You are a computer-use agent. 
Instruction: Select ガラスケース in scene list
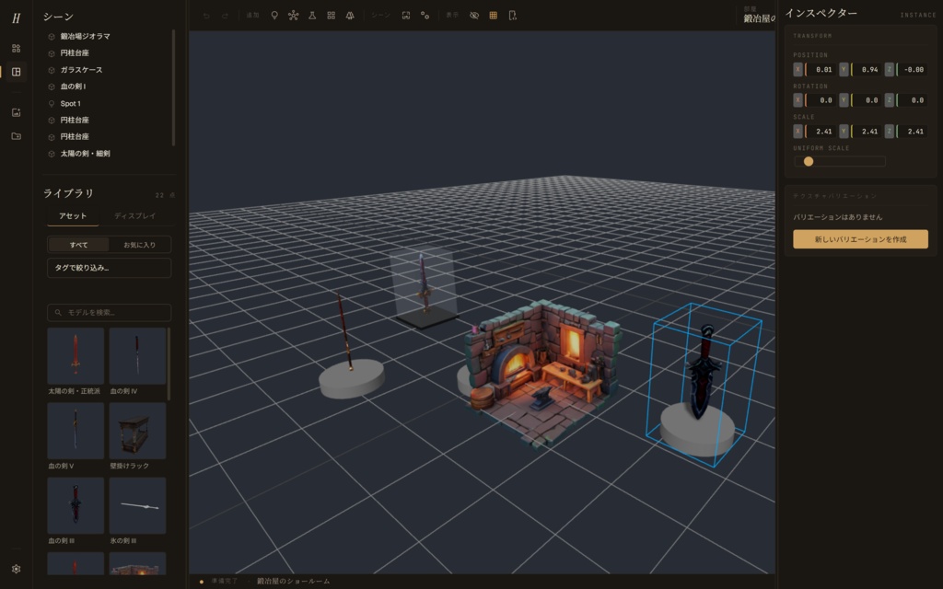(x=81, y=70)
